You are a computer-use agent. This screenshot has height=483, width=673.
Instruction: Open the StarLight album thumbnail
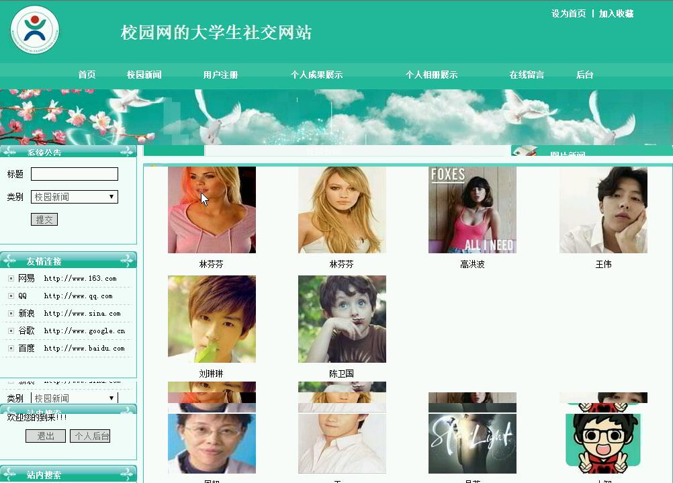pos(472,443)
